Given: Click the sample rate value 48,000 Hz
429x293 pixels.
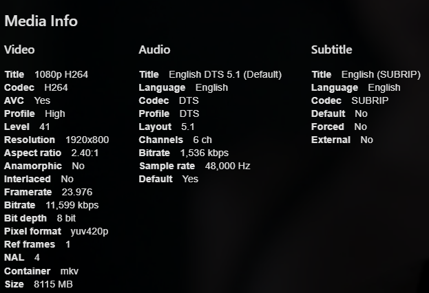Looking at the screenshot, I should (x=227, y=166).
